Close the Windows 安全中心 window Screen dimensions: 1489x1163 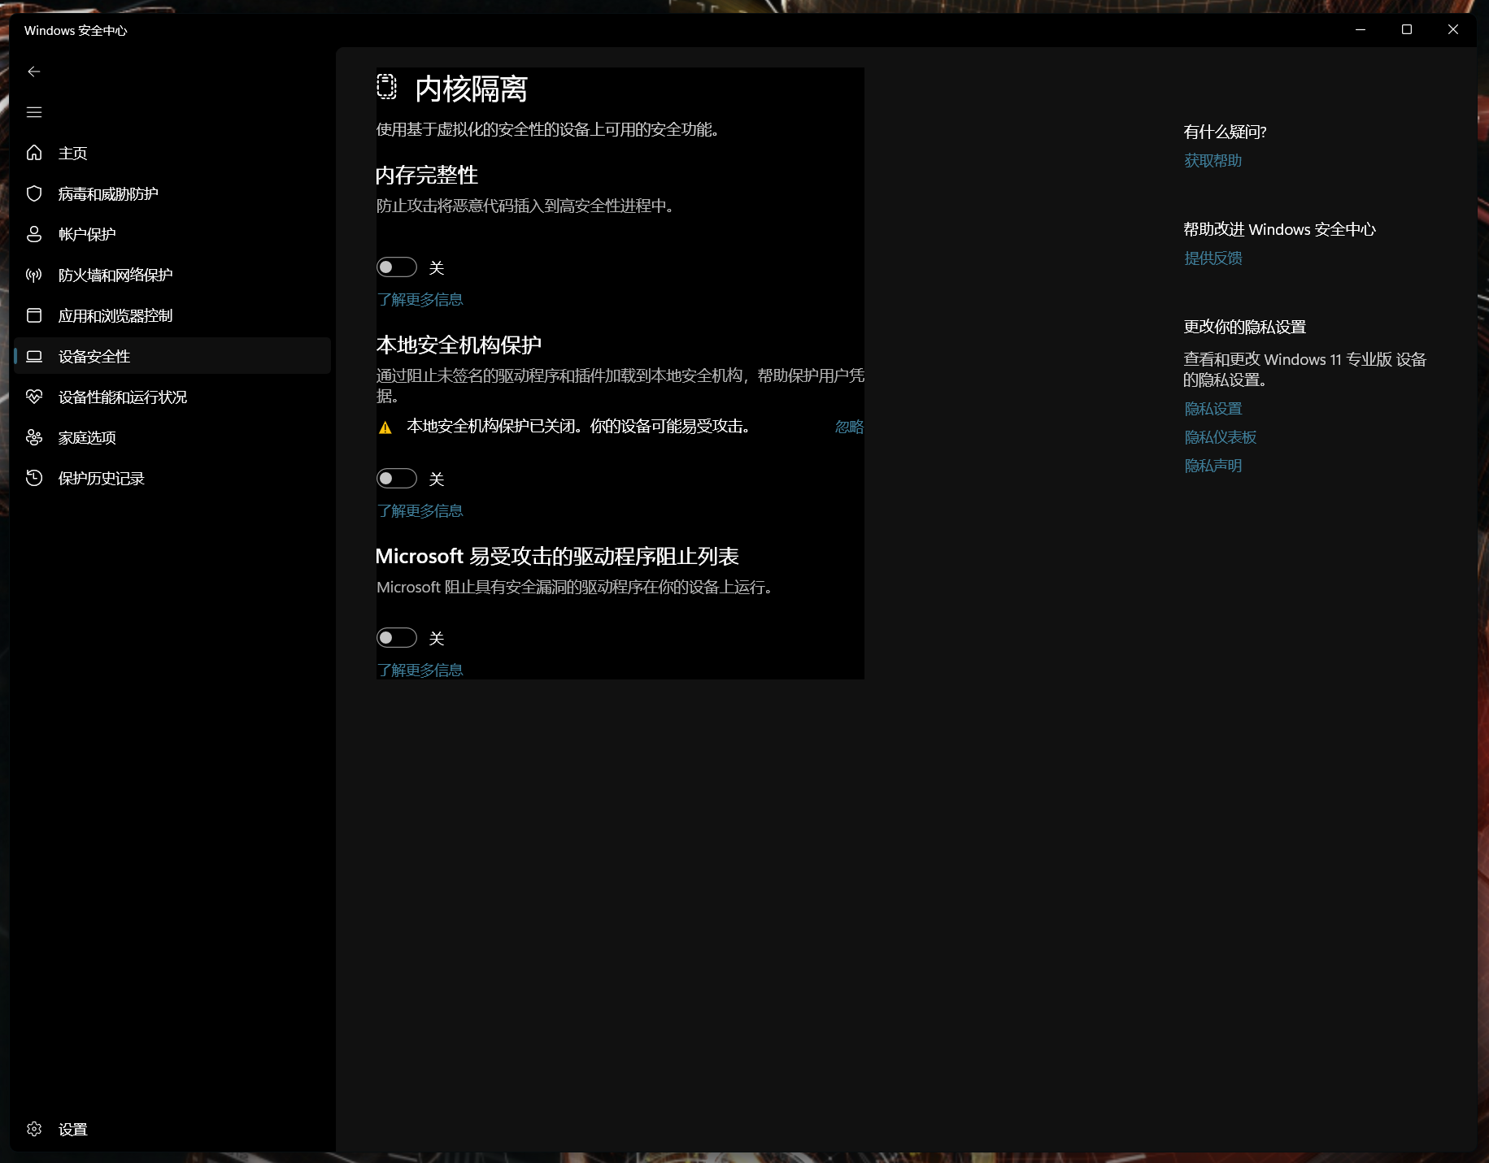1453,29
